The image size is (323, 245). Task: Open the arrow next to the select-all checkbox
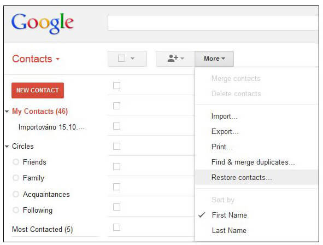[133, 59]
